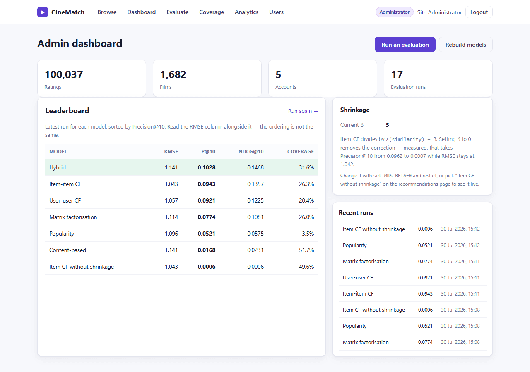Image resolution: width=530 pixels, height=372 pixels.
Task: Click User-user CF RMSE value 1.057
Action: (x=171, y=200)
